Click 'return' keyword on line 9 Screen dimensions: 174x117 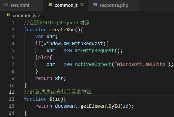pyautogui.click(x=44, y=78)
